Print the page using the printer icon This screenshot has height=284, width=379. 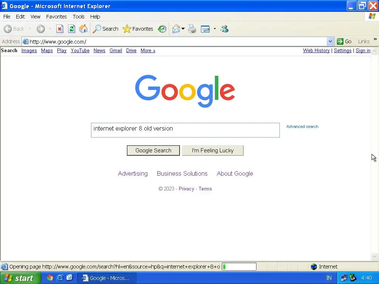pyautogui.click(x=192, y=29)
